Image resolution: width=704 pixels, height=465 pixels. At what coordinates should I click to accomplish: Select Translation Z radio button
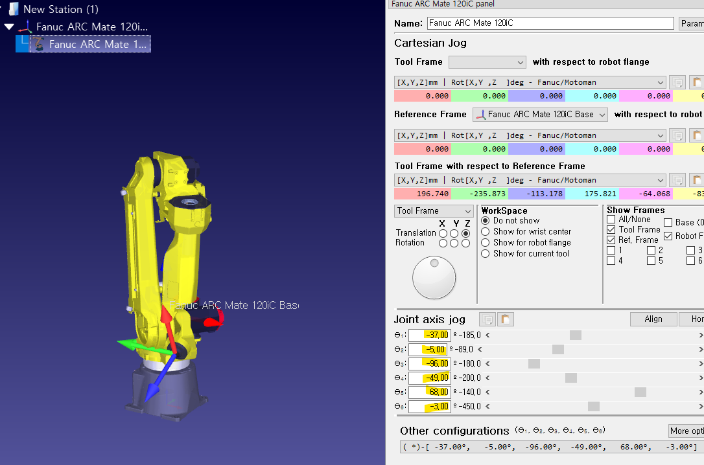point(466,233)
